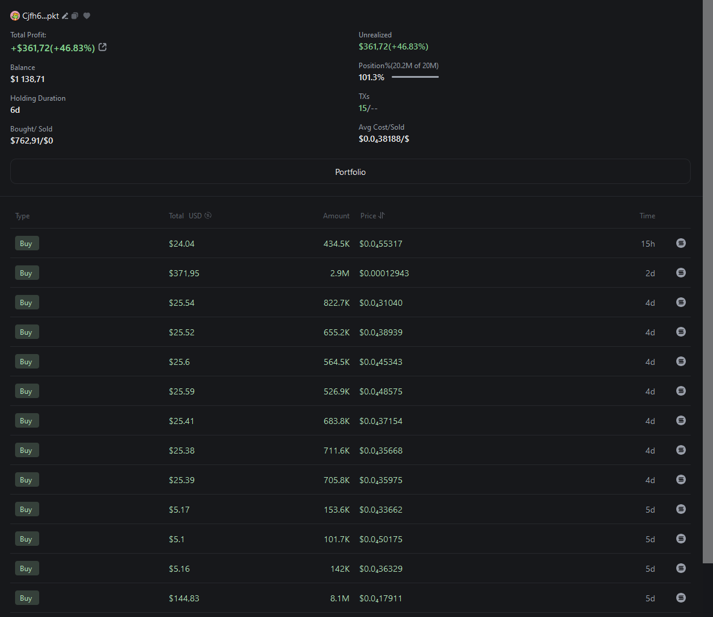Click the Total column header
Viewport: 713px width, 617px height.
[176, 216]
